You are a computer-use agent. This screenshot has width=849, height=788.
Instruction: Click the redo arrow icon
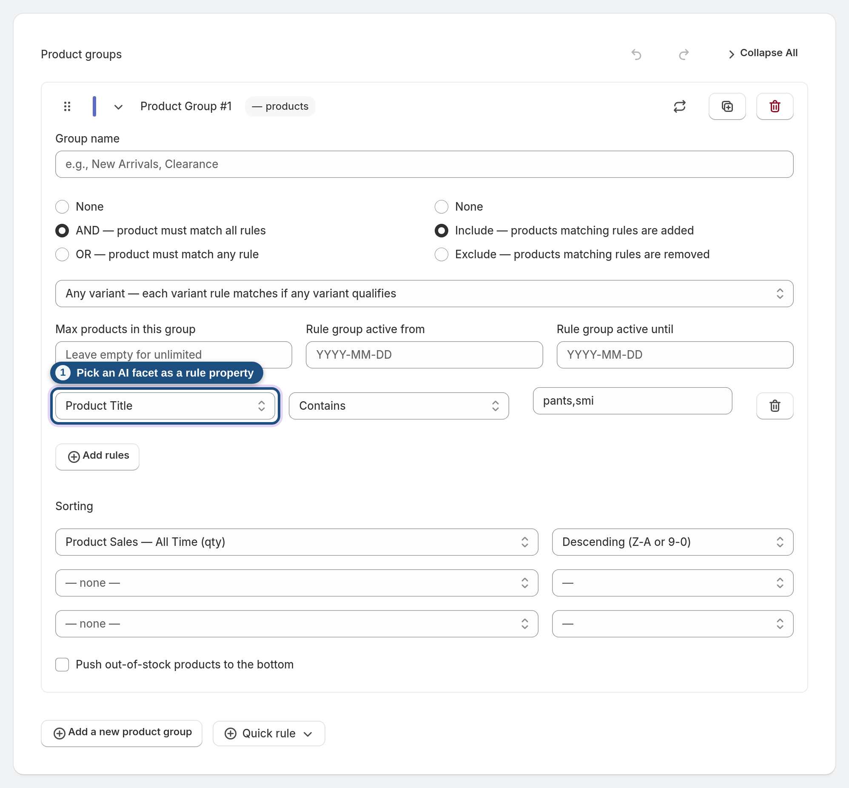coord(684,54)
